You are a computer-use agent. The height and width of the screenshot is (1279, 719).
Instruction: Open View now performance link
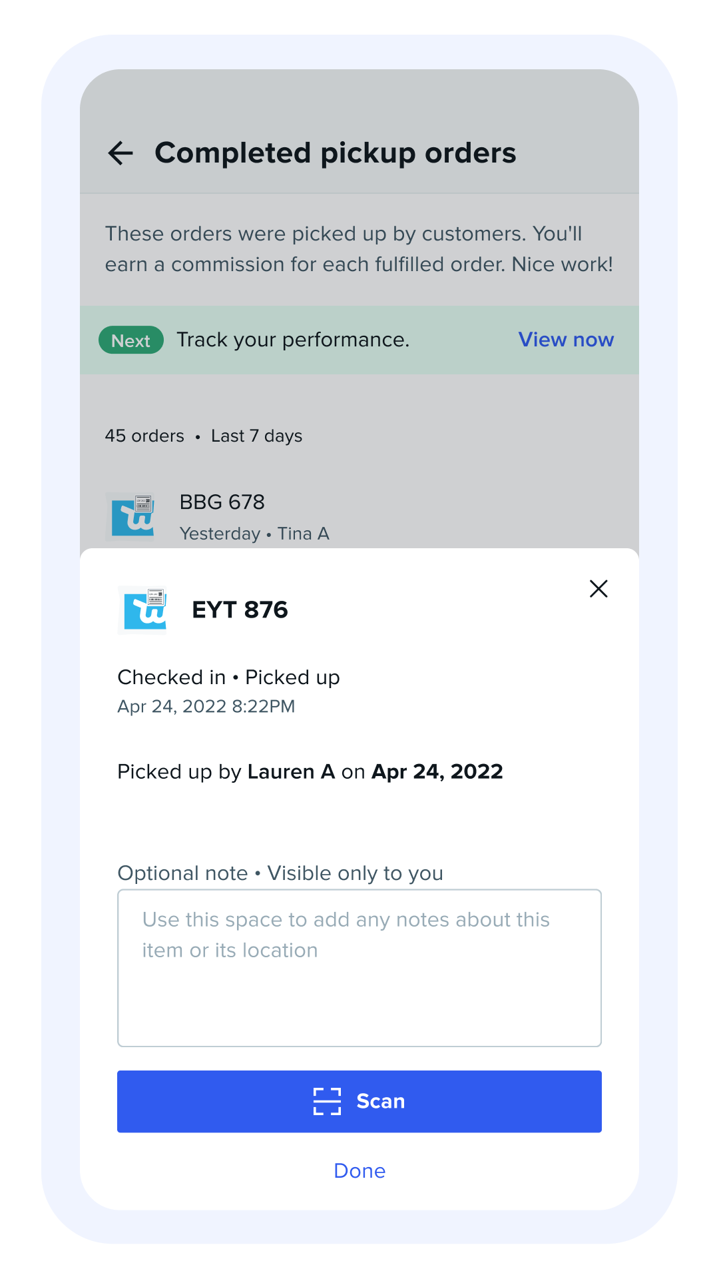coord(565,340)
